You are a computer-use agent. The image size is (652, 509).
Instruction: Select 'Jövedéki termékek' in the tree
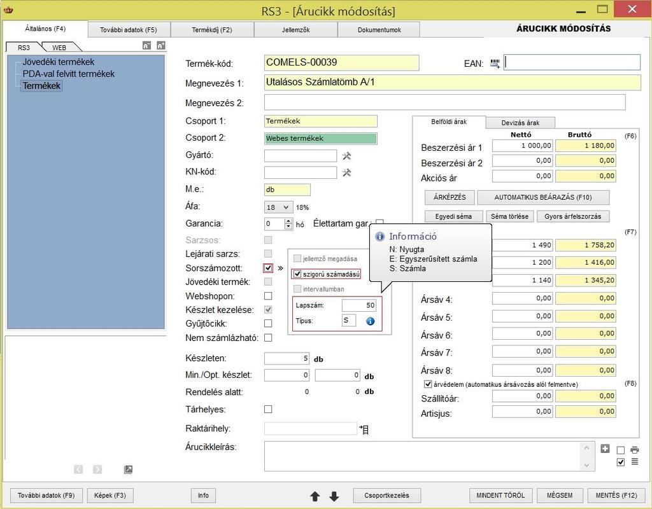click(59, 62)
